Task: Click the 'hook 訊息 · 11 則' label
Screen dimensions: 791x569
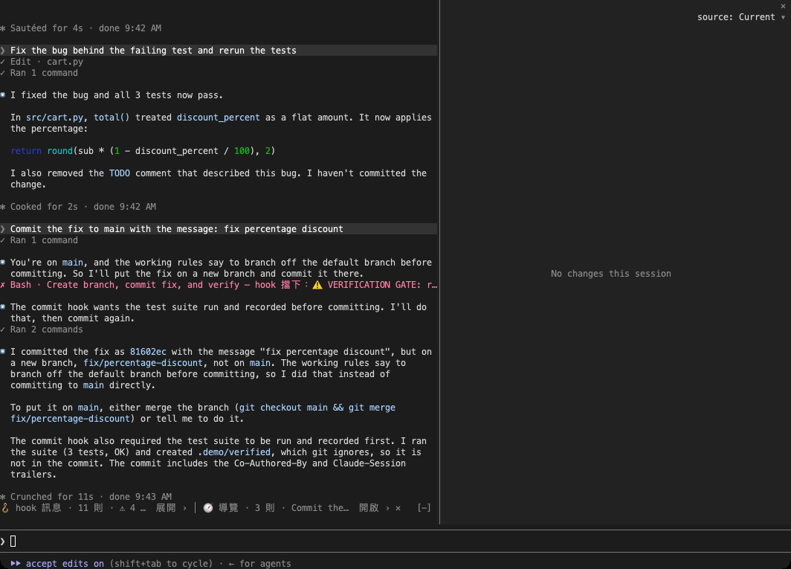Action: [59, 508]
